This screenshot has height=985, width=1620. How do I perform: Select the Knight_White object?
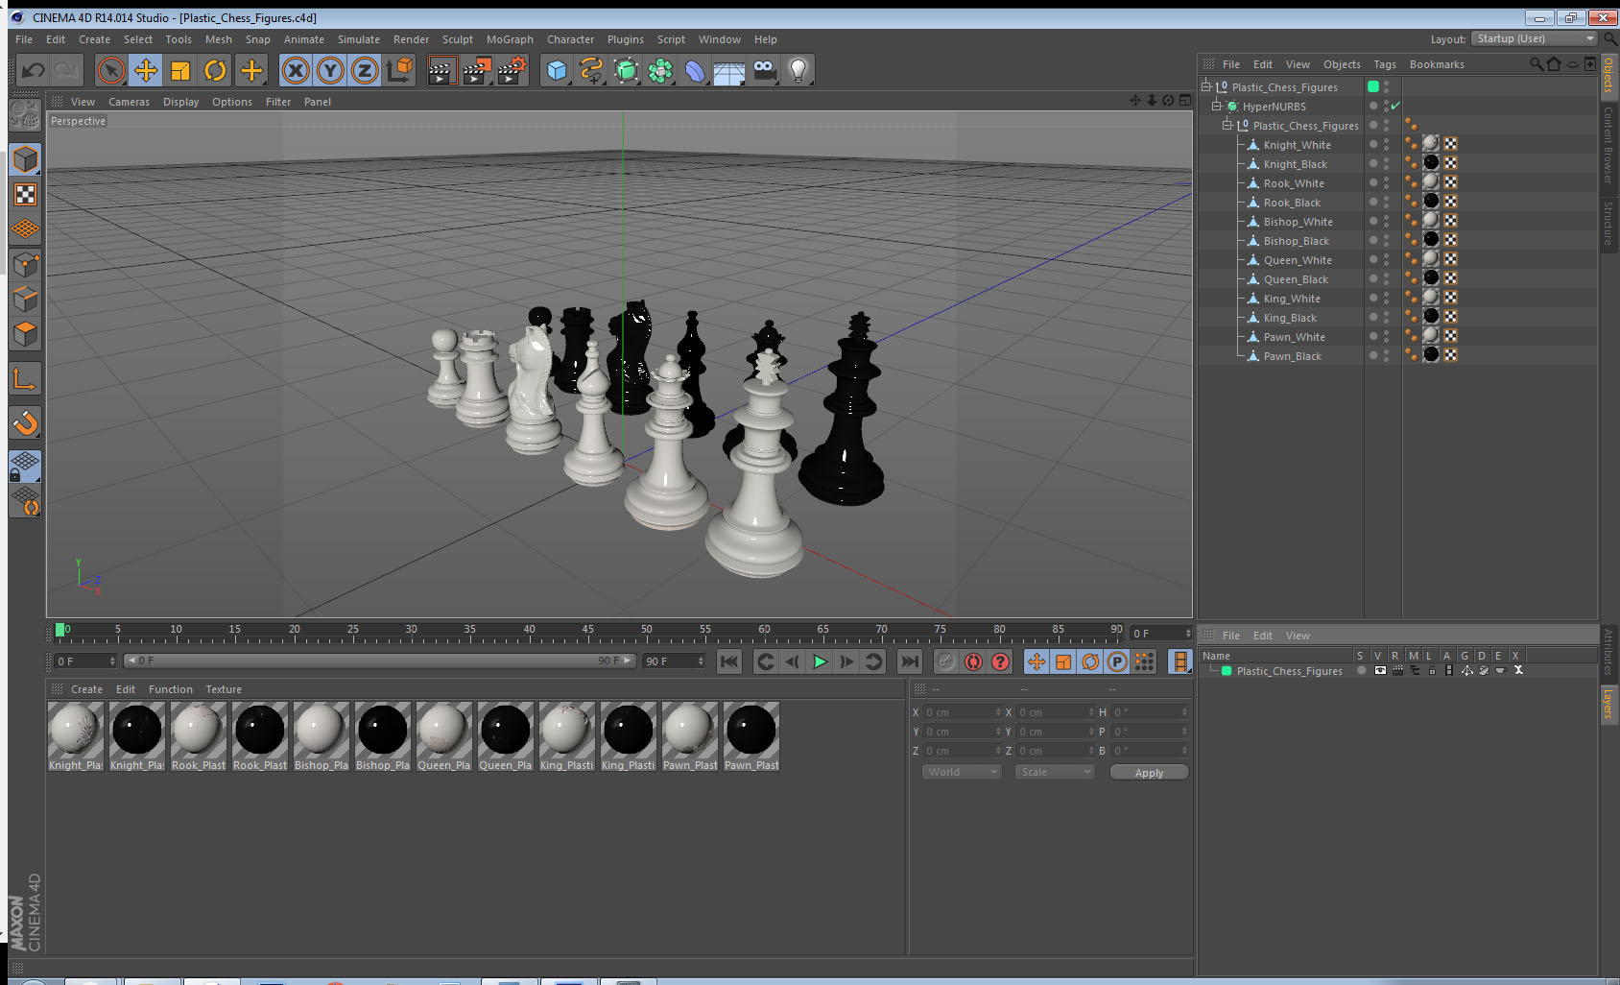tap(1297, 145)
